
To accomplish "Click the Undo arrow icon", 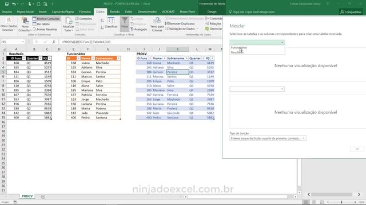I will [14, 4].
